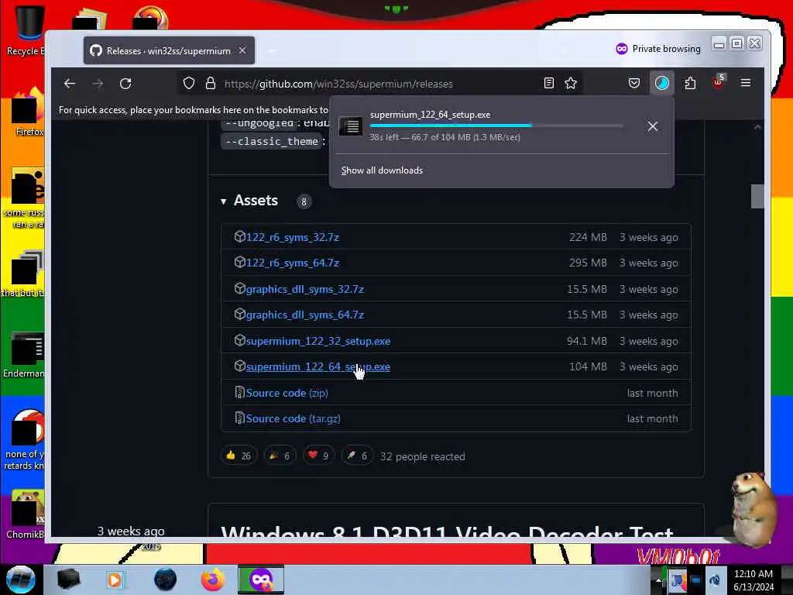The width and height of the screenshot is (793, 595).
Task: Click the Assets count badge 8
Action: pyautogui.click(x=304, y=202)
